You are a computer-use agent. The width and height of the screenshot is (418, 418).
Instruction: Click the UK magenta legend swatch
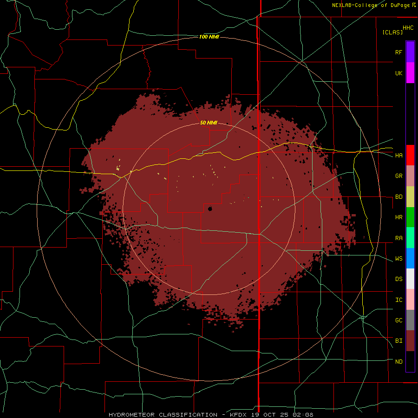click(410, 73)
